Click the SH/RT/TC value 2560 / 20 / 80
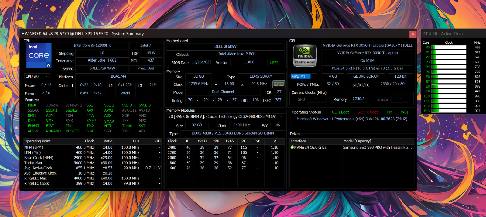Viewport: 486px width, 217px height. coord(392,84)
